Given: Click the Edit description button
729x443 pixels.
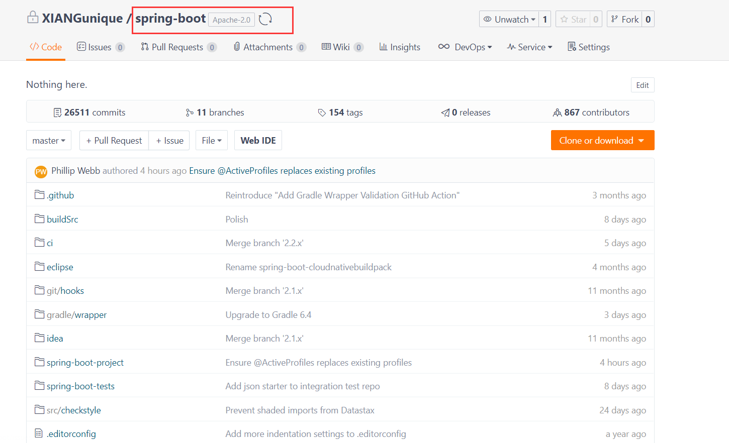Looking at the screenshot, I should 643,85.
